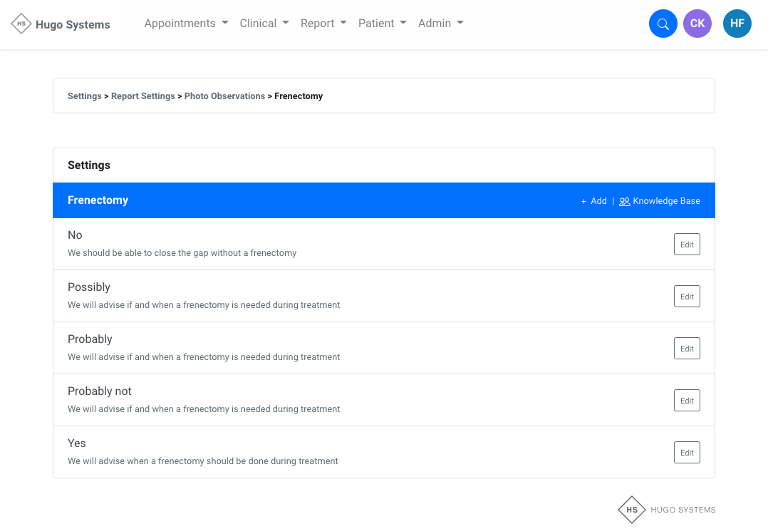Edit the 'Possibly' option
Viewport: 768px width, 529px height.
[x=687, y=297]
